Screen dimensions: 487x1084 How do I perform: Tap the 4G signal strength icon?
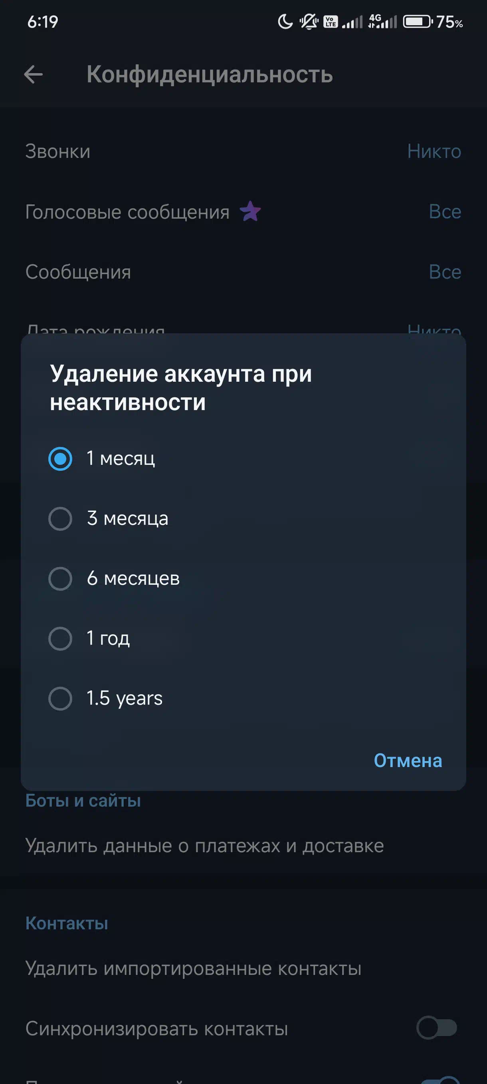click(382, 22)
